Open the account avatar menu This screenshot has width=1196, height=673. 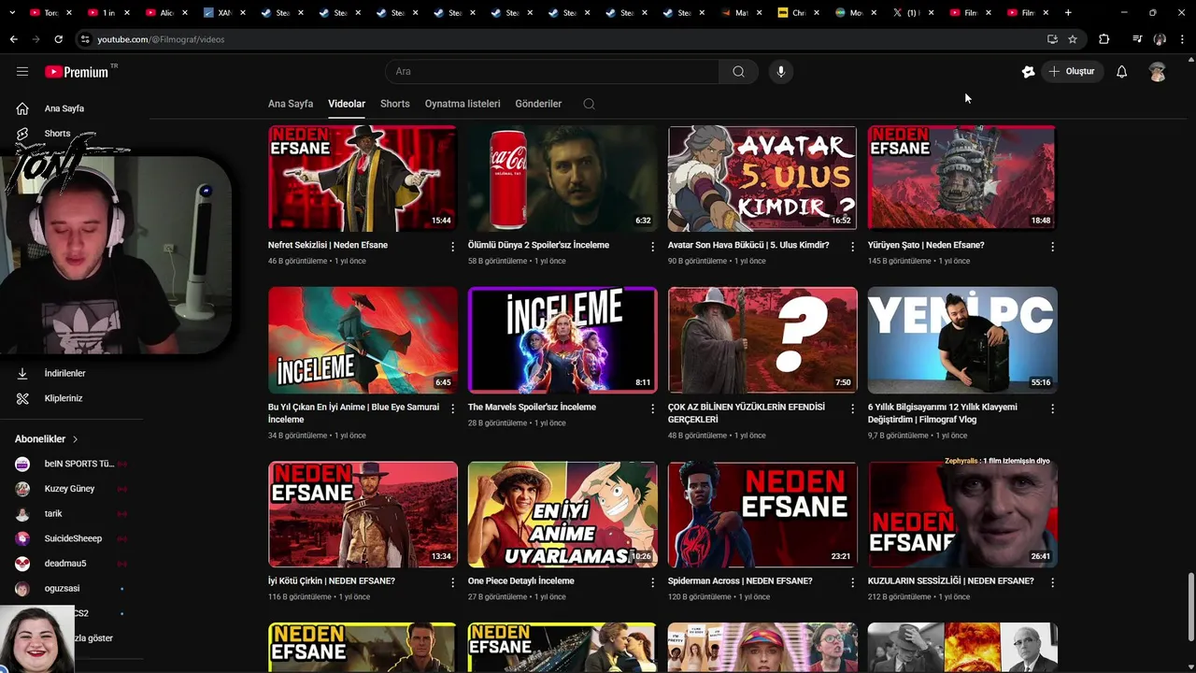click(x=1158, y=71)
